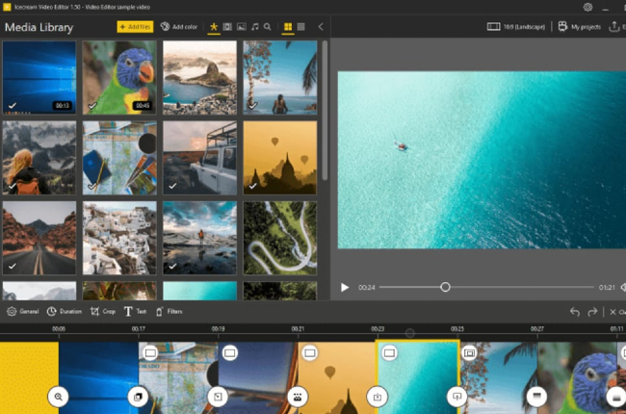The height and width of the screenshot is (414, 626).
Task: Open the Filters tool
Action: pos(169,311)
